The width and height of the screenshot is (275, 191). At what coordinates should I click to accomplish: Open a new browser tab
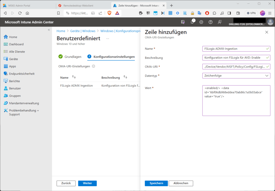click(172, 6)
